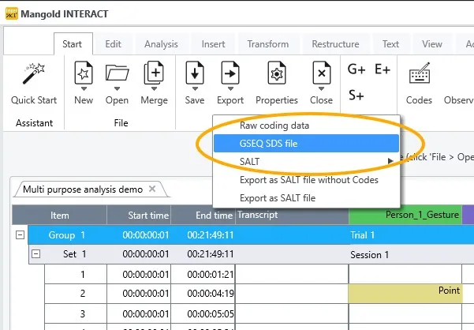Expand the Export dropdown arrow

pyautogui.click(x=230, y=89)
